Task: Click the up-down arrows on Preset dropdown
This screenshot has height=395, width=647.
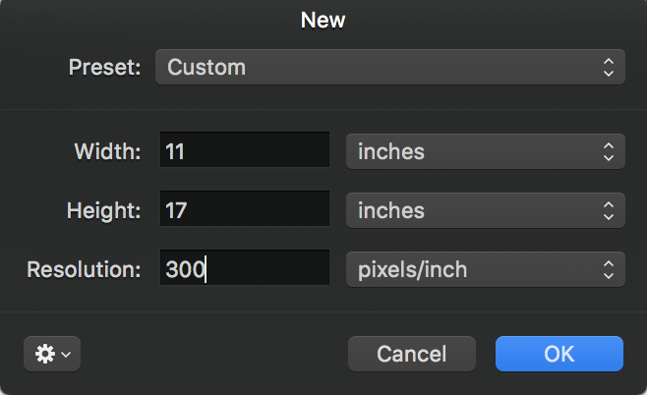Action: pos(609,67)
